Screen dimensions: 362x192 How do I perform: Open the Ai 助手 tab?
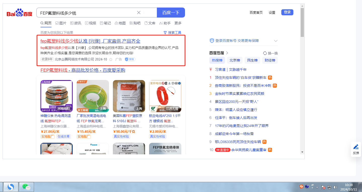pyautogui.click(x=165, y=23)
